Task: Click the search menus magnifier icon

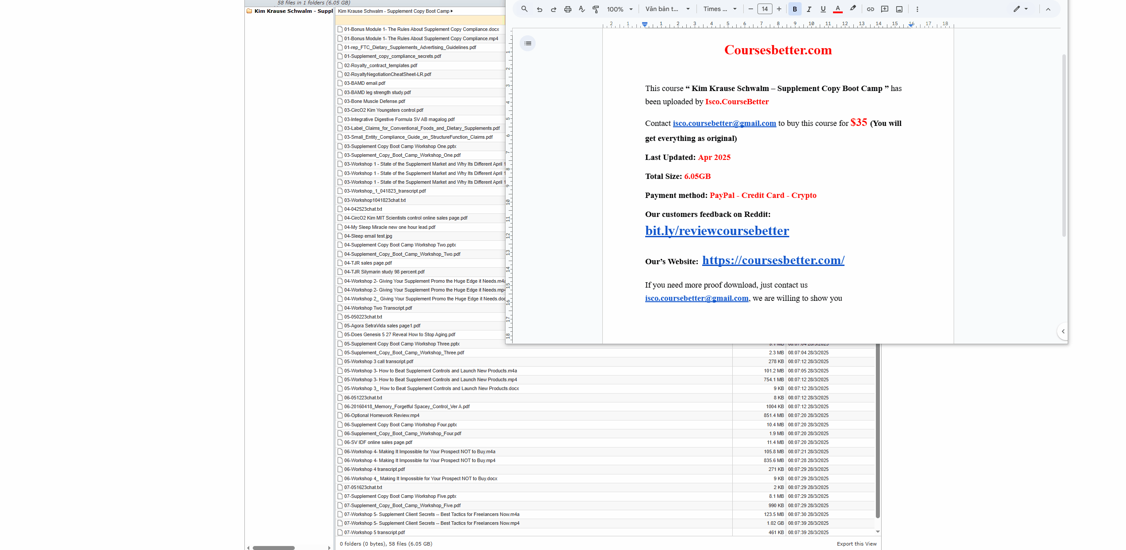Action: (x=524, y=9)
